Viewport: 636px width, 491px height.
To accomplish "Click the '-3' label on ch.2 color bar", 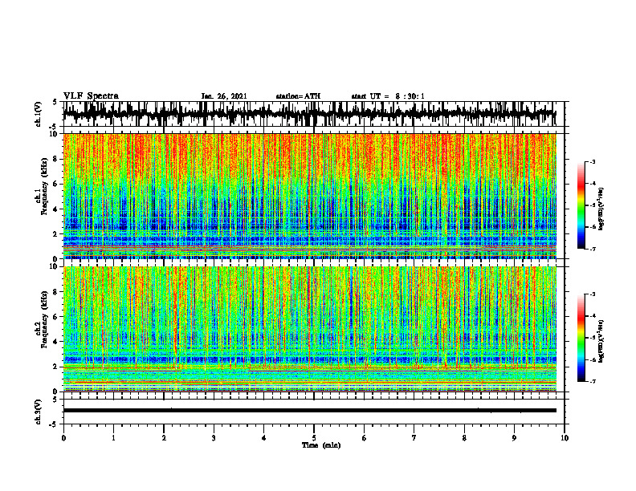I will [593, 294].
